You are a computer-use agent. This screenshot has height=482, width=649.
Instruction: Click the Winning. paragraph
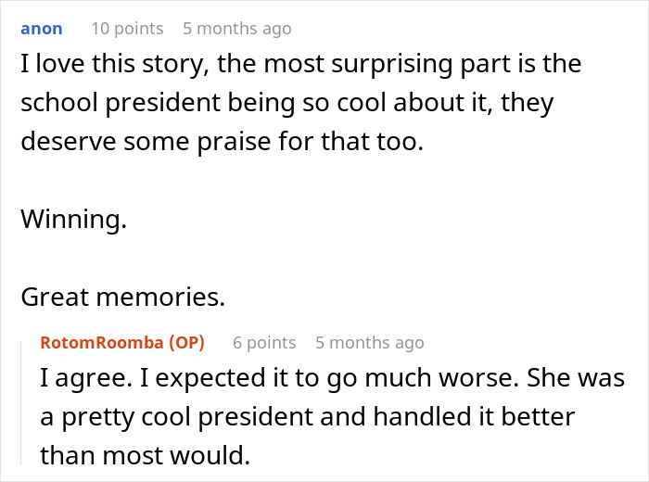tap(73, 219)
